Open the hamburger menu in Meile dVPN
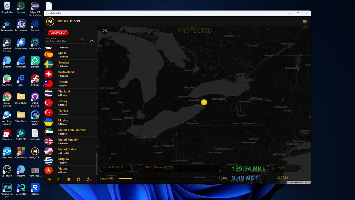Screen dimensions: 355x200 pos(305,21)
